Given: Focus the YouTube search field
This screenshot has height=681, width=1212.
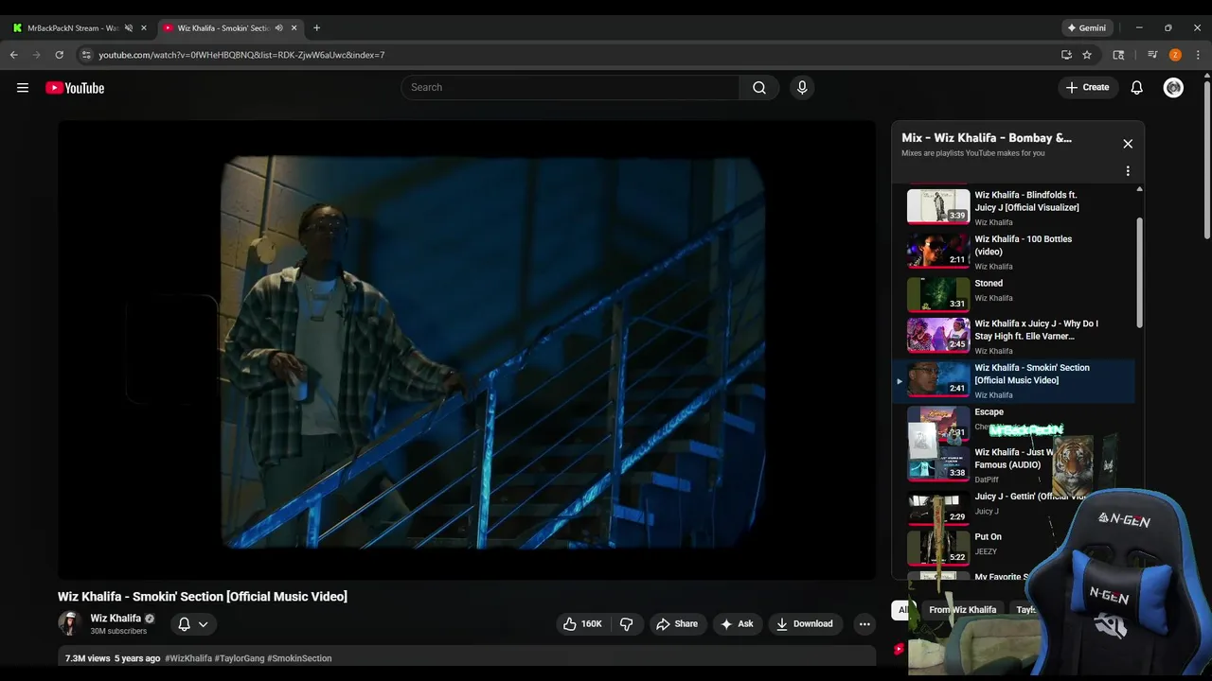Looking at the screenshot, I should 571,88.
